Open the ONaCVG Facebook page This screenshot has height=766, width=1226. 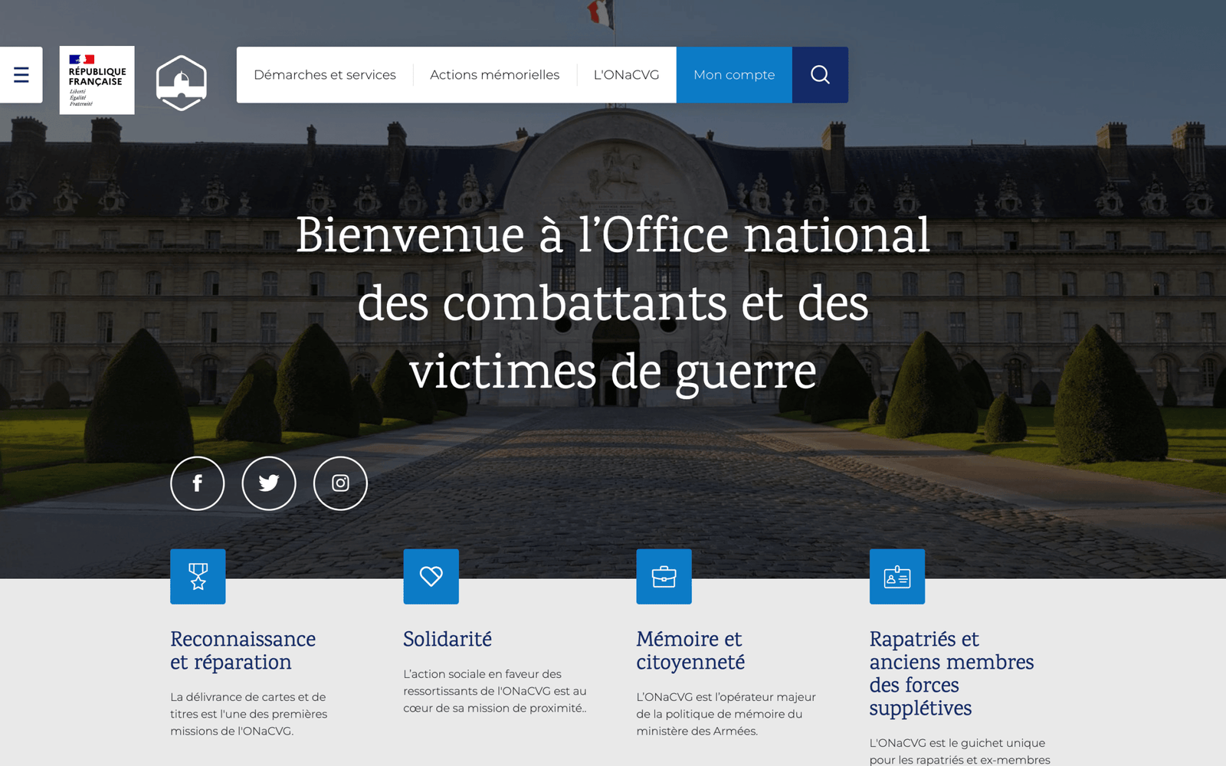[x=198, y=483]
